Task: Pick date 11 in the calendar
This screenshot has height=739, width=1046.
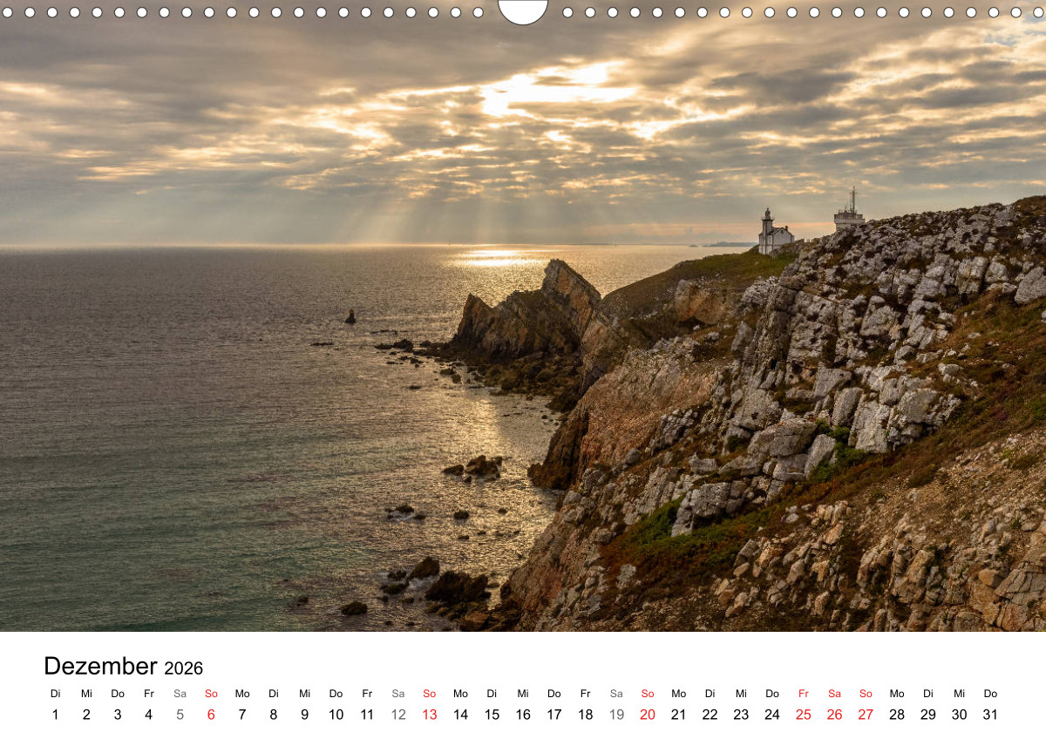Action: point(367,715)
